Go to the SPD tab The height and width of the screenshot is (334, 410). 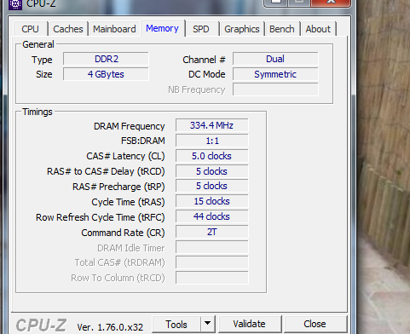pyautogui.click(x=201, y=29)
